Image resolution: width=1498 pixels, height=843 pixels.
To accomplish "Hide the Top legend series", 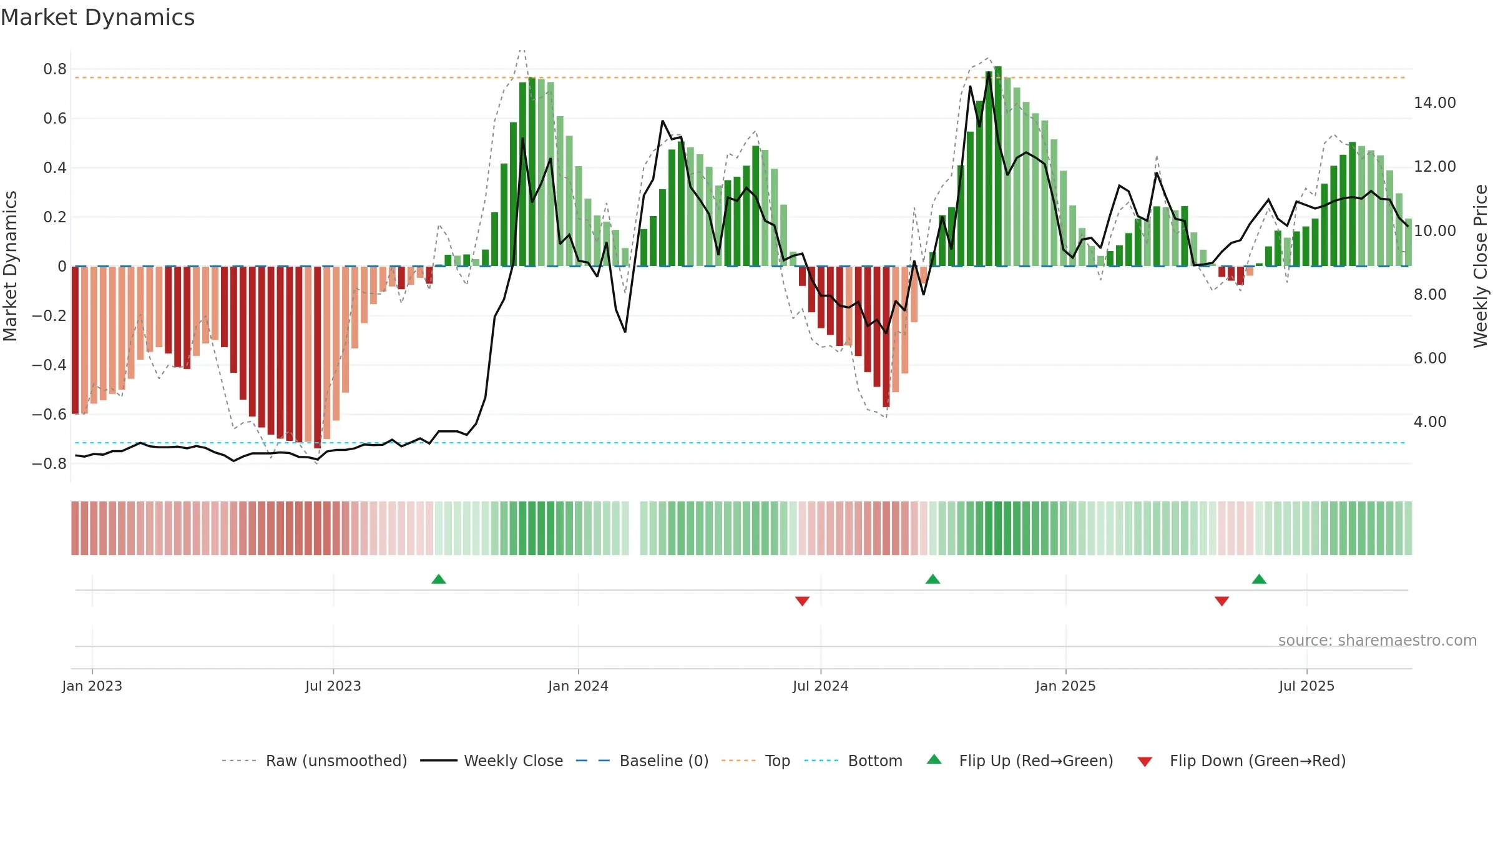I will pos(756,761).
